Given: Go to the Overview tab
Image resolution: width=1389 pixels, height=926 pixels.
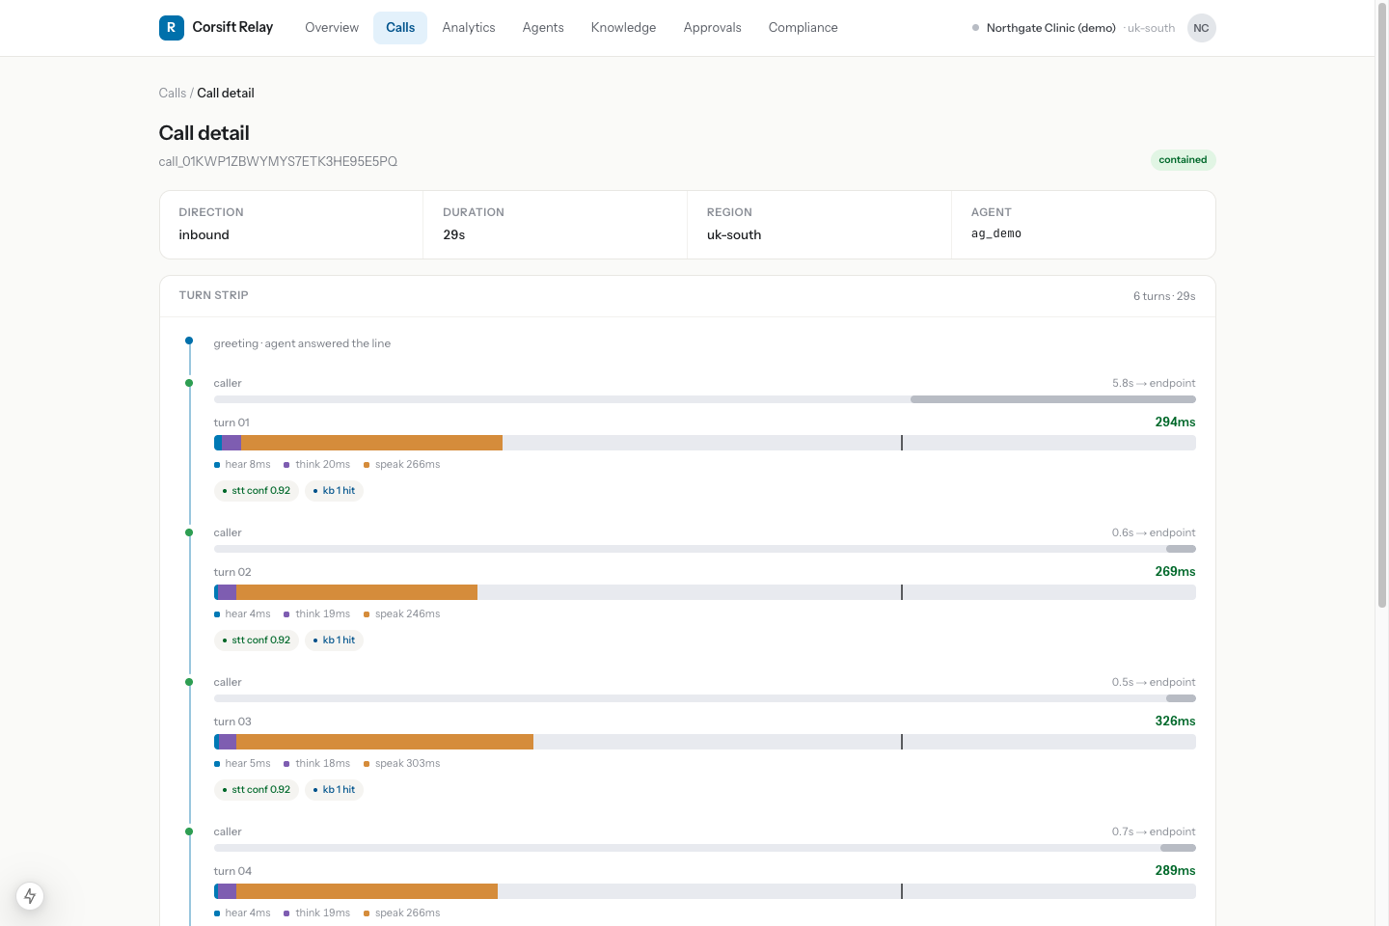Looking at the screenshot, I should point(332,28).
